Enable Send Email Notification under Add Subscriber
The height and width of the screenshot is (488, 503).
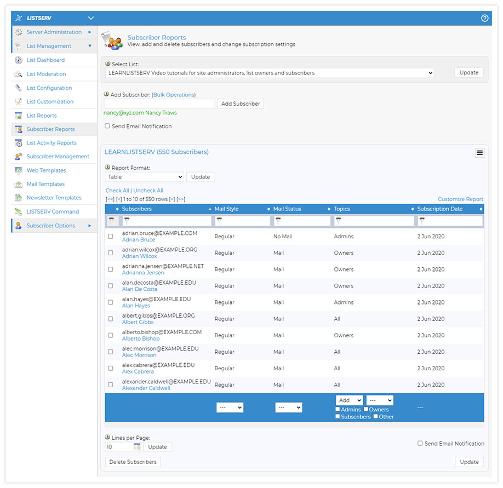click(x=107, y=126)
